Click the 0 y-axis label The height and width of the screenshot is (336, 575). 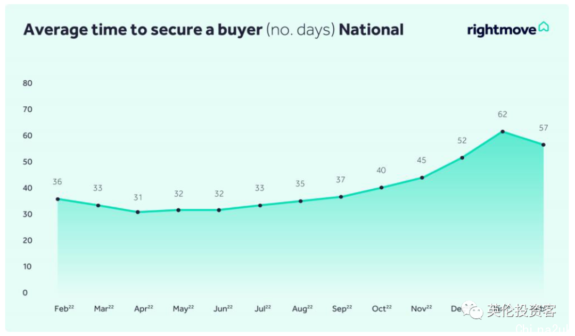point(25,292)
